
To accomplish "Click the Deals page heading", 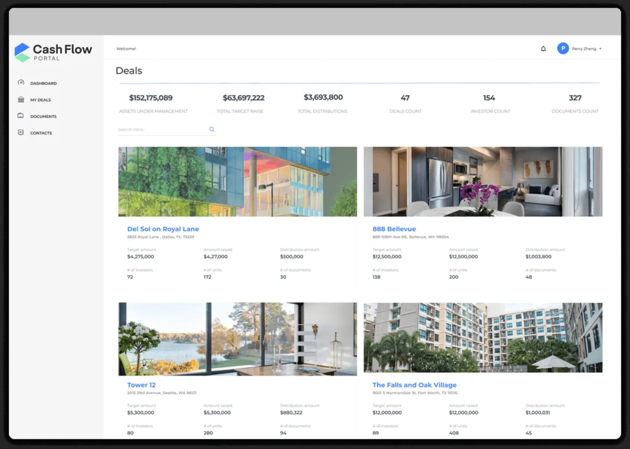I will pyautogui.click(x=129, y=70).
